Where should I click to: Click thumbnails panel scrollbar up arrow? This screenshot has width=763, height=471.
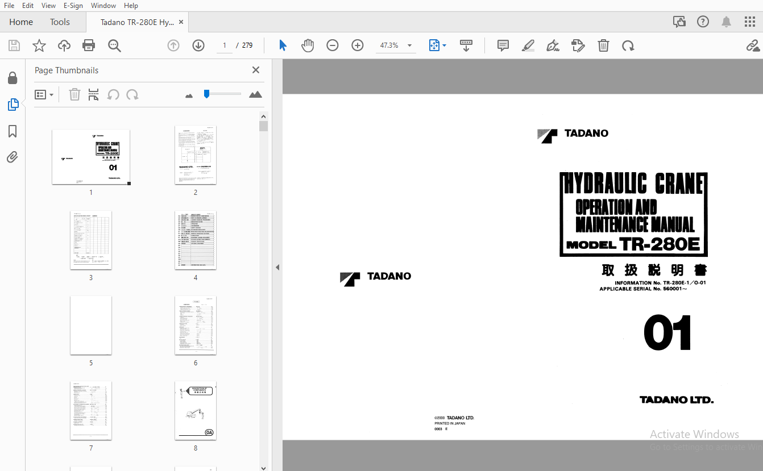(x=263, y=116)
